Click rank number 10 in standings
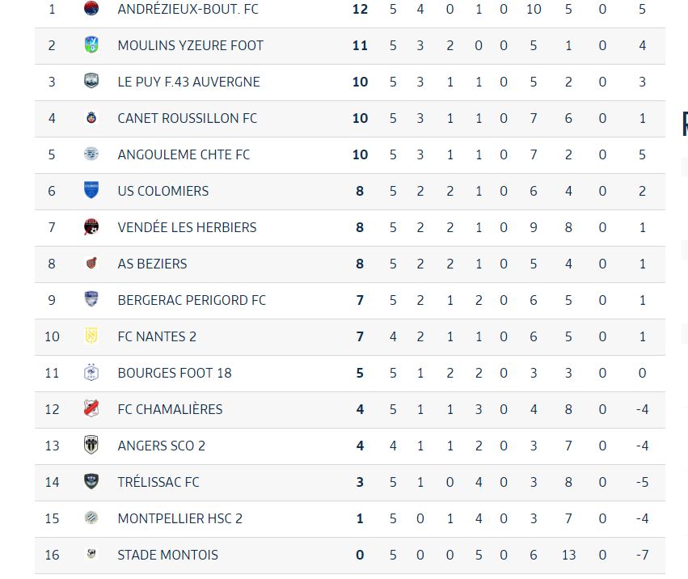This screenshot has height=579, width=688. [x=52, y=336]
